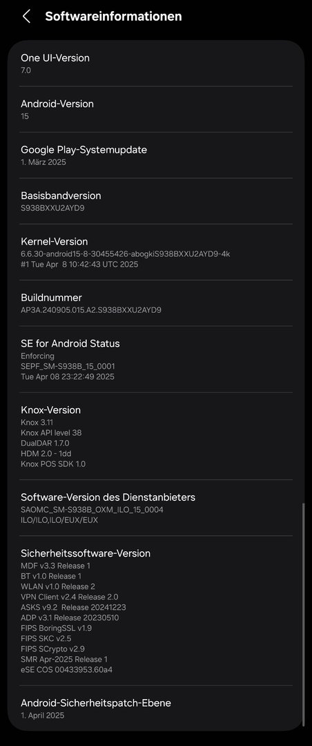Tap the Enforcing status text
The image size is (312, 746).
coord(37,356)
